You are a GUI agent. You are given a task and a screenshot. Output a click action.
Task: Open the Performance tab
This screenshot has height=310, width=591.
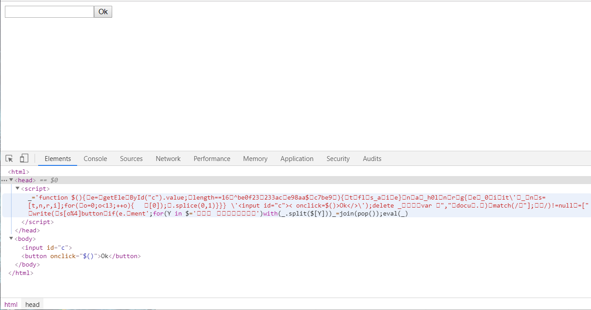click(x=212, y=159)
